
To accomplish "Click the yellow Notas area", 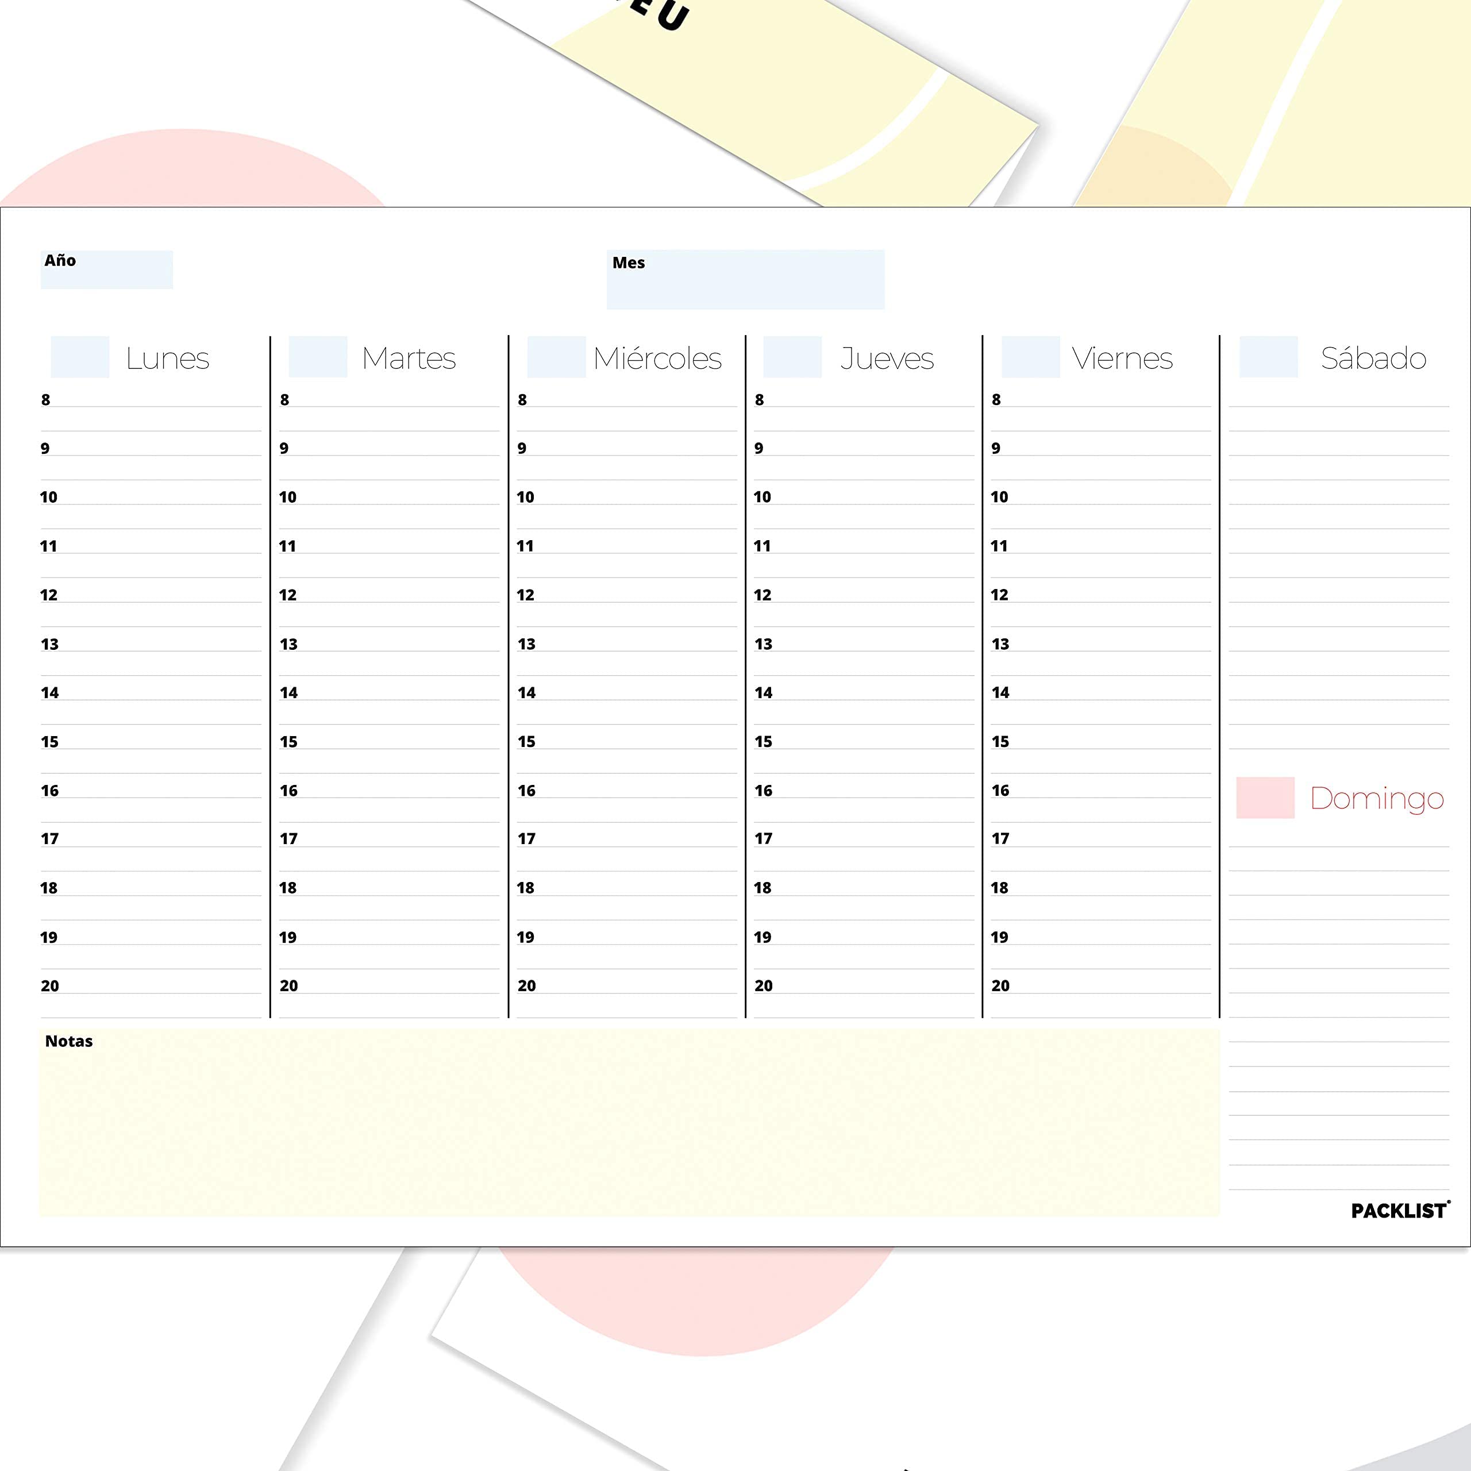I will [628, 1122].
